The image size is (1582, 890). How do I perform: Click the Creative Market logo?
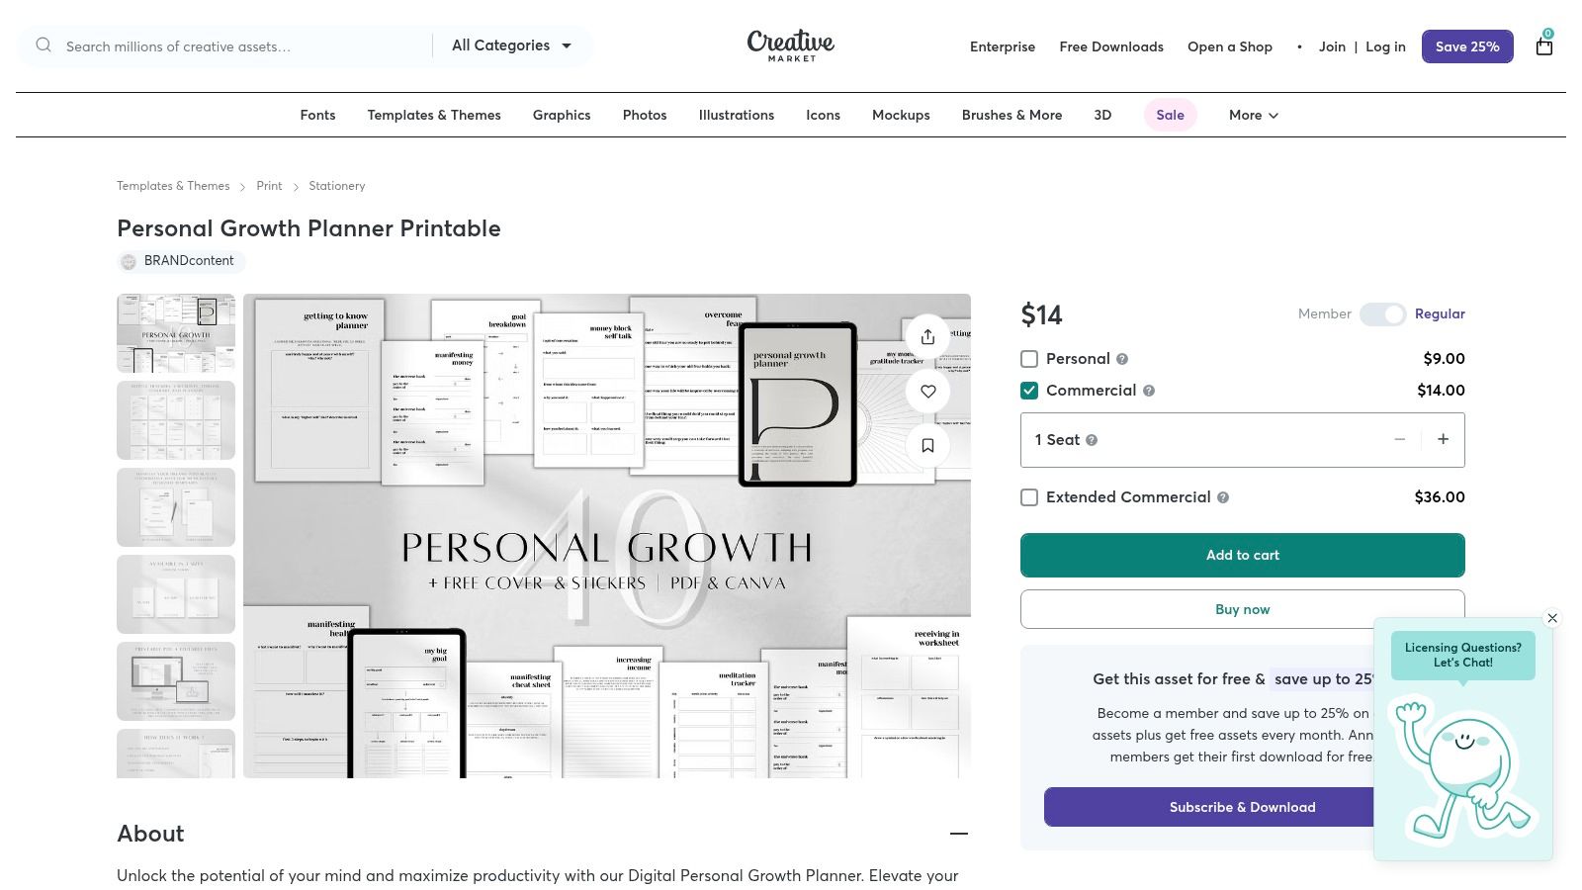click(789, 45)
